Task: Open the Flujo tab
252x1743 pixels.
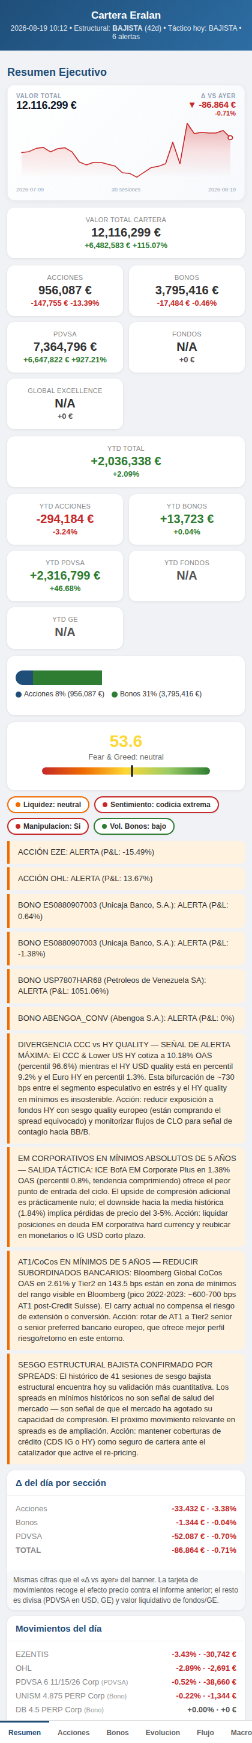Action: pyautogui.click(x=206, y=1732)
